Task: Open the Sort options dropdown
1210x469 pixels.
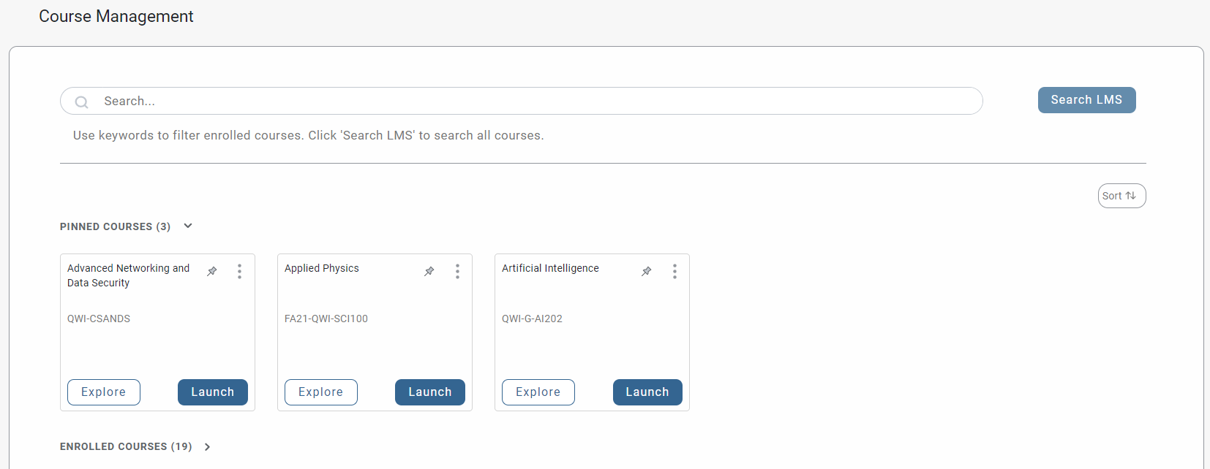Action: pyautogui.click(x=1121, y=196)
